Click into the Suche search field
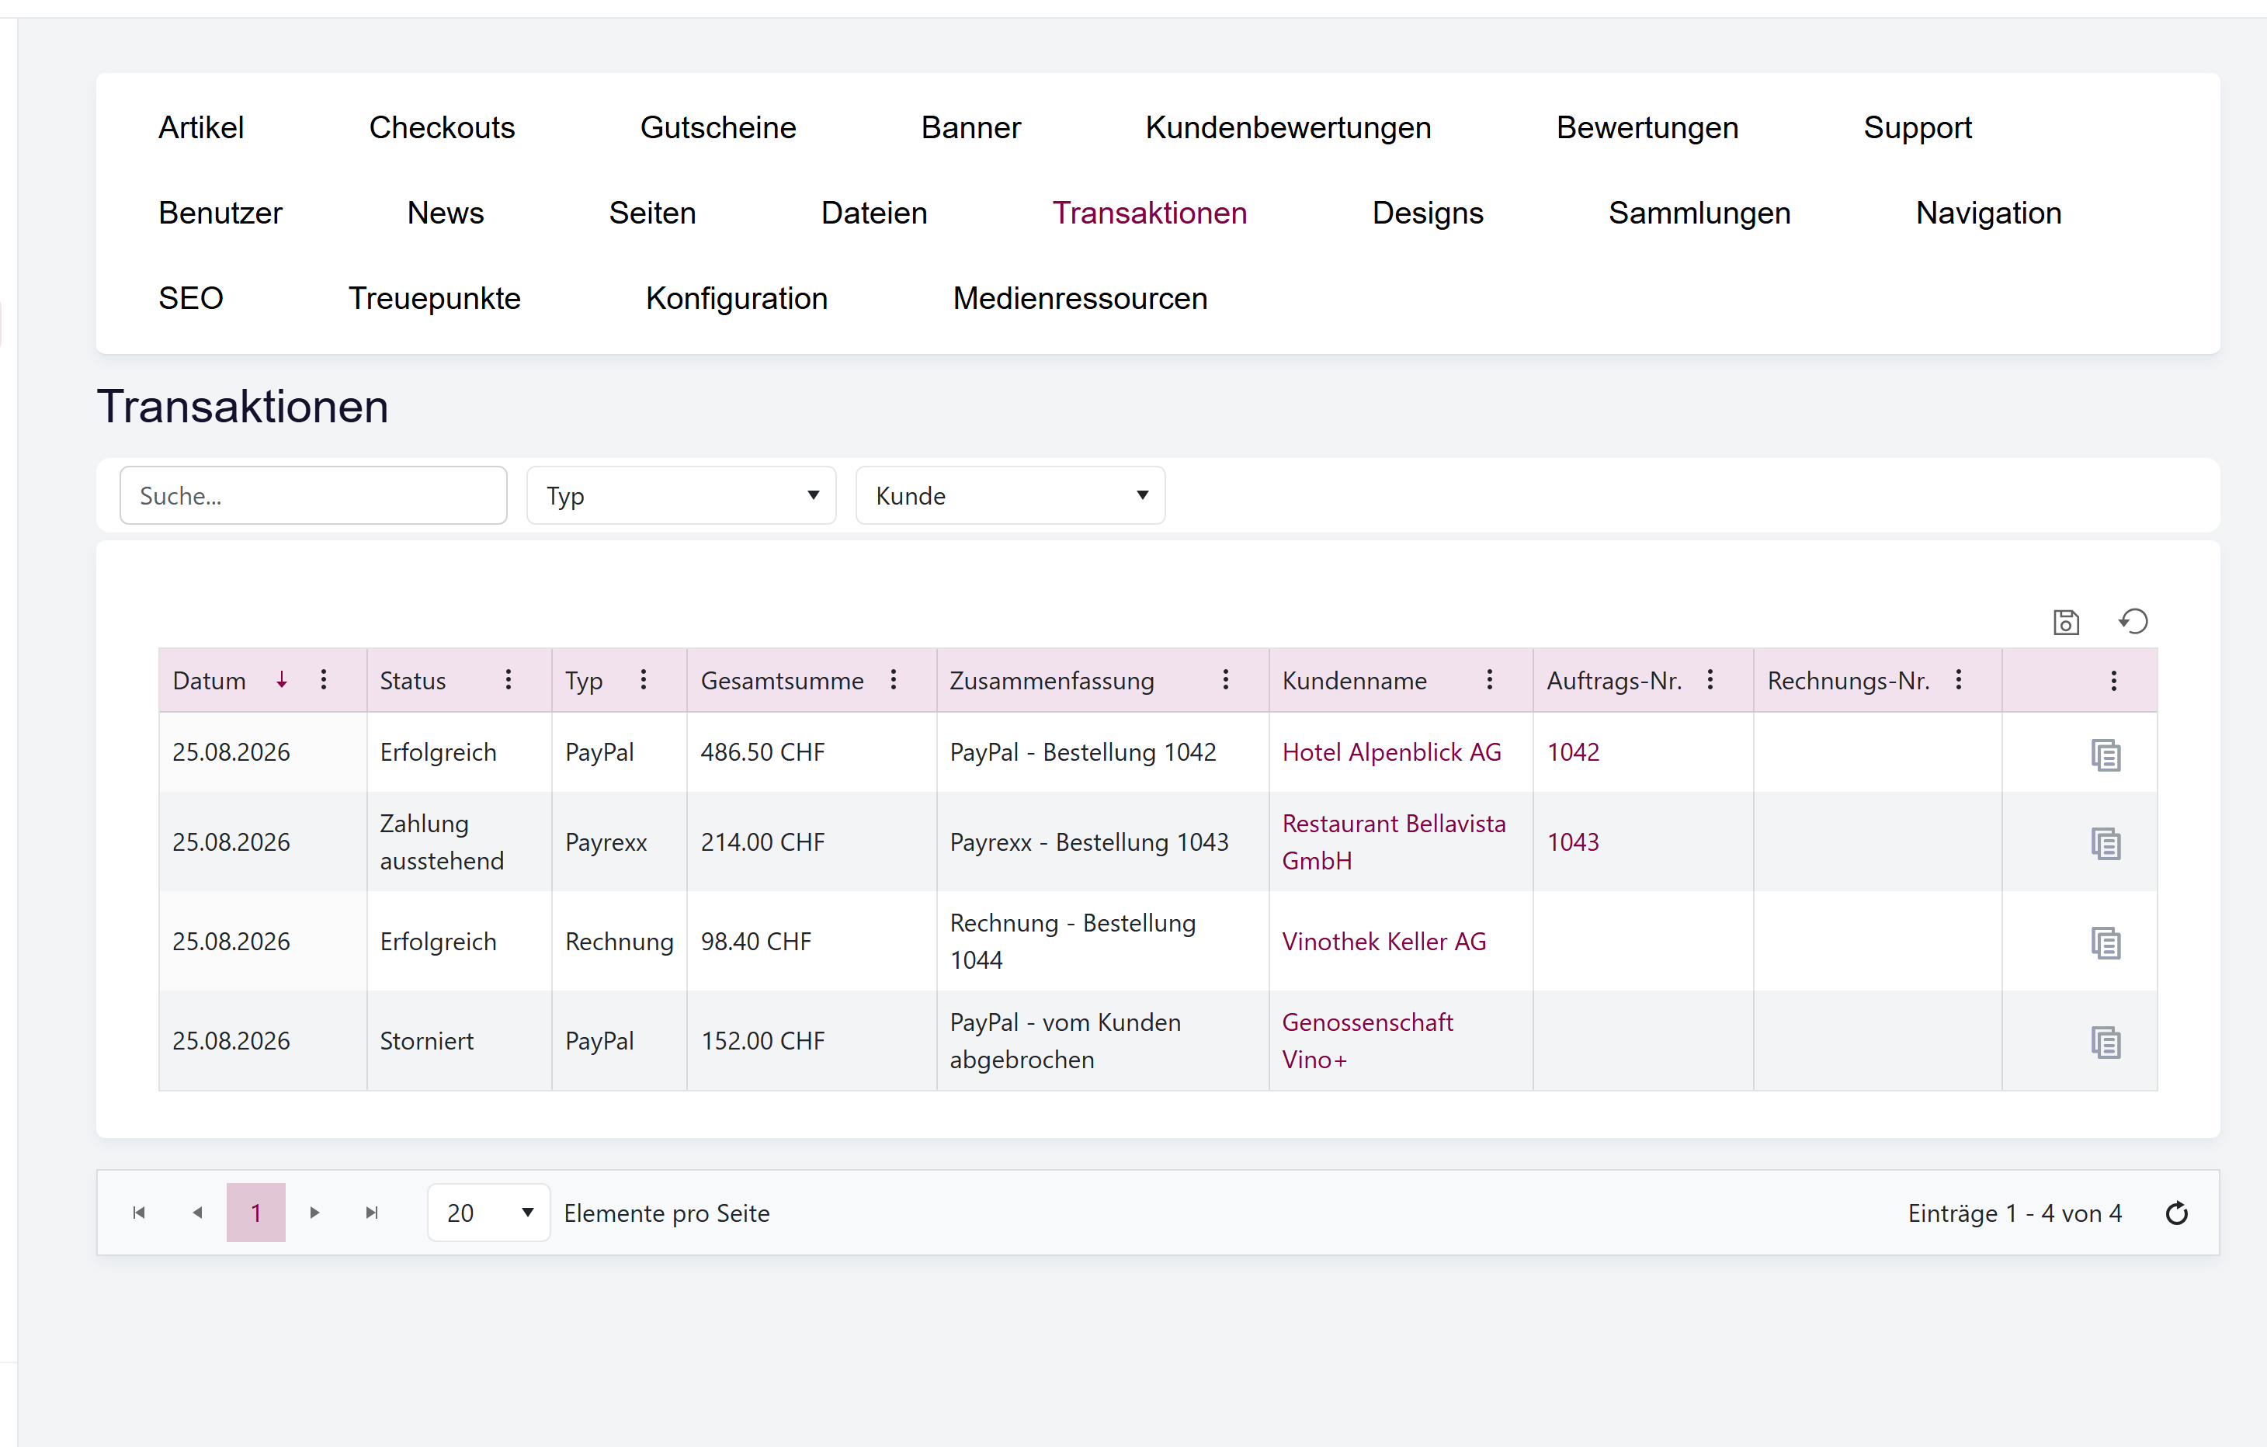Image resolution: width=2267 pixels, height=1447 pixels. tap(314, 495)
